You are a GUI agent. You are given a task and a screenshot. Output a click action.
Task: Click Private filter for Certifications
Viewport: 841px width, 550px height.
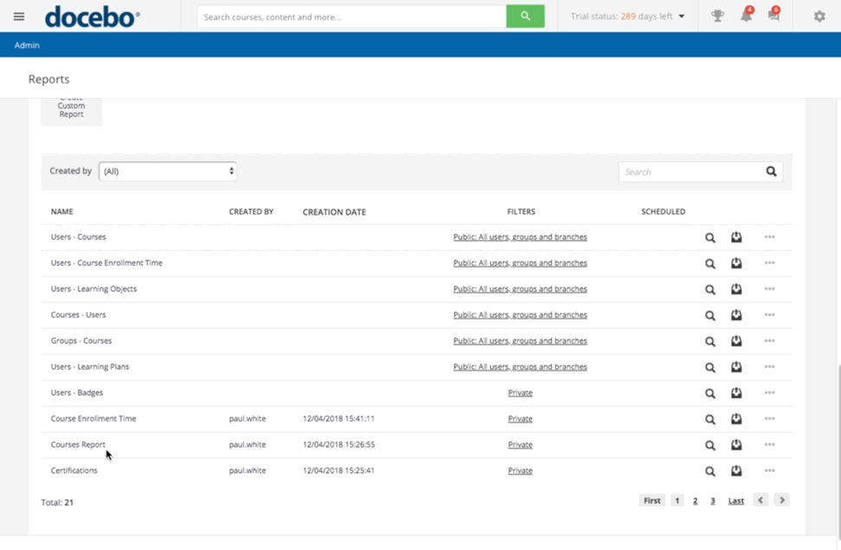pyautogui.click(x=520, y=471)
